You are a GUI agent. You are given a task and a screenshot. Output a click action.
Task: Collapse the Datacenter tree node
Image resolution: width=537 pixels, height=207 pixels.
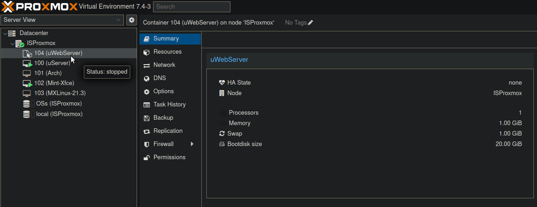[5, 34]
